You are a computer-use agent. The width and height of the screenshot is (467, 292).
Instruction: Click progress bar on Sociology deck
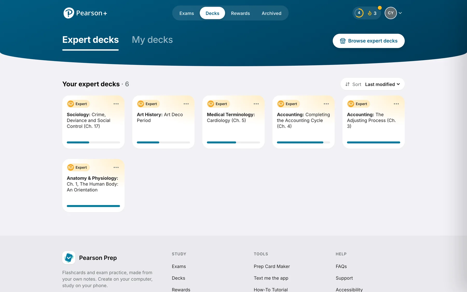click(x=93, y=142)
